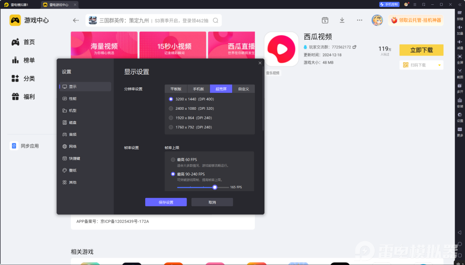This screenshot has width=465, height=265.
Task: Click the search box with 三国群英传 text
Action: [154, 20]
